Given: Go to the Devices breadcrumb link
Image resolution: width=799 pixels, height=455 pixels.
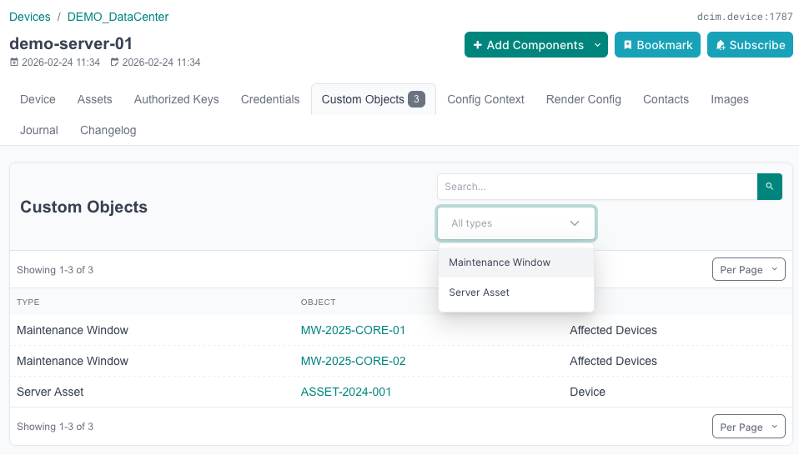Looking at the screenshot, I should click(x=30, y=17).
